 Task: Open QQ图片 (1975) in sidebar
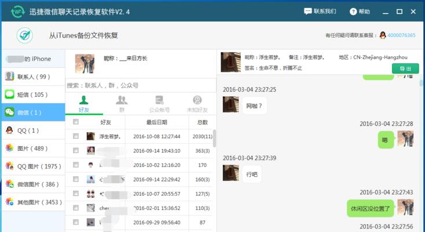(34, 166)
